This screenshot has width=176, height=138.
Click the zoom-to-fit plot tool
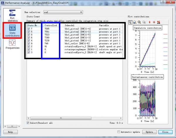[139, 22]
